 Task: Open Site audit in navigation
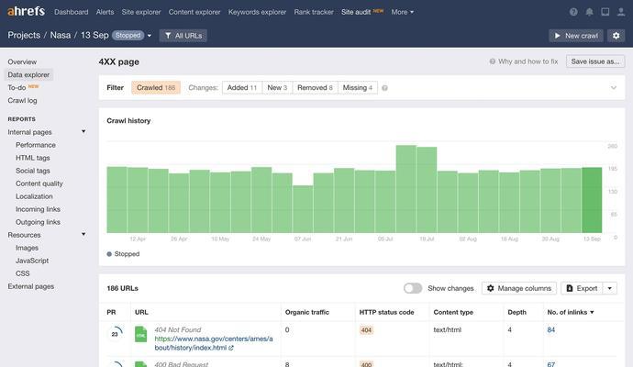click(356, 12)
